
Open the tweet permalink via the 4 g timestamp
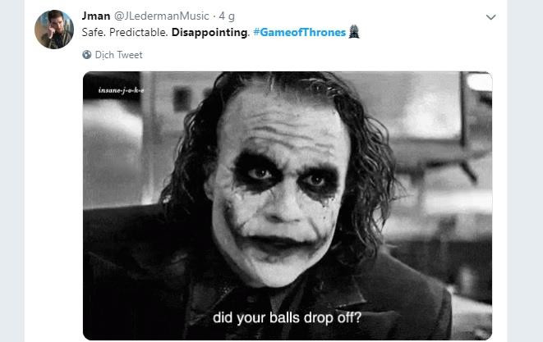[x=227, y=16]
